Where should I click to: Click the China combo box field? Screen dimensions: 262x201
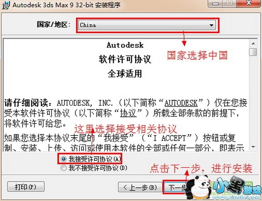[147, 25]
